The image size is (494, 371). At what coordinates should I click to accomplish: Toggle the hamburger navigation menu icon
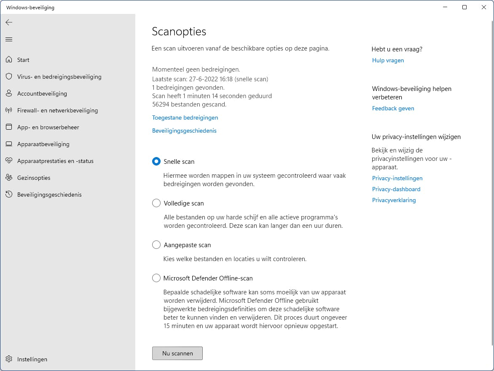9,40
